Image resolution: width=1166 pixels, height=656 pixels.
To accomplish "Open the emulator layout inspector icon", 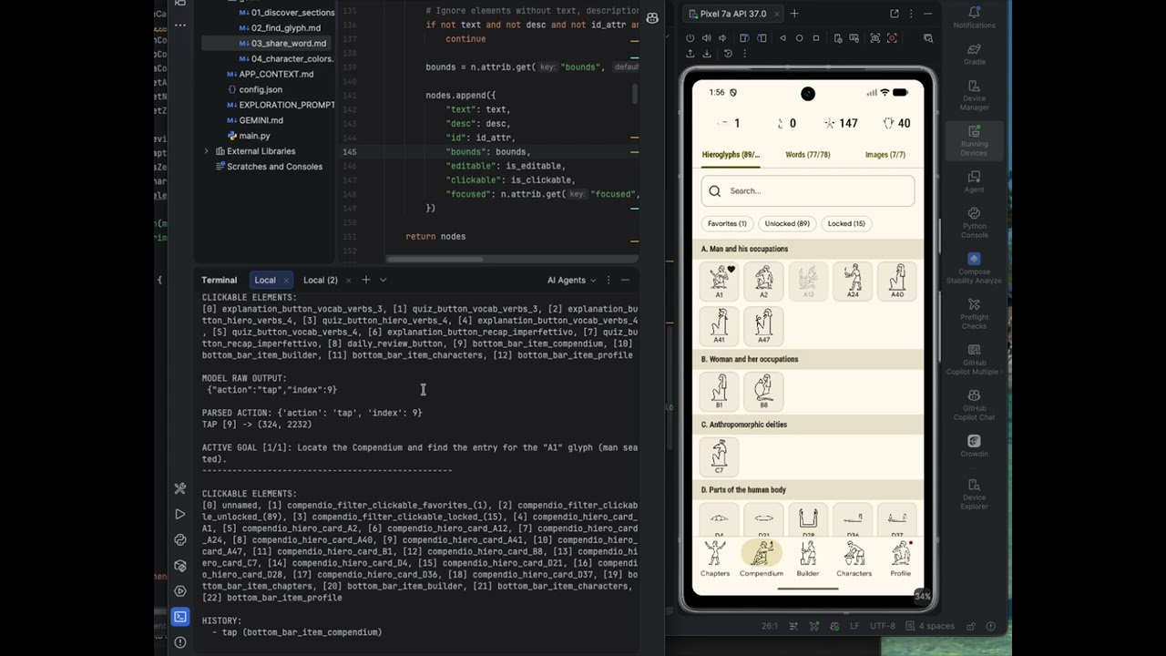I will coord(928,38).
